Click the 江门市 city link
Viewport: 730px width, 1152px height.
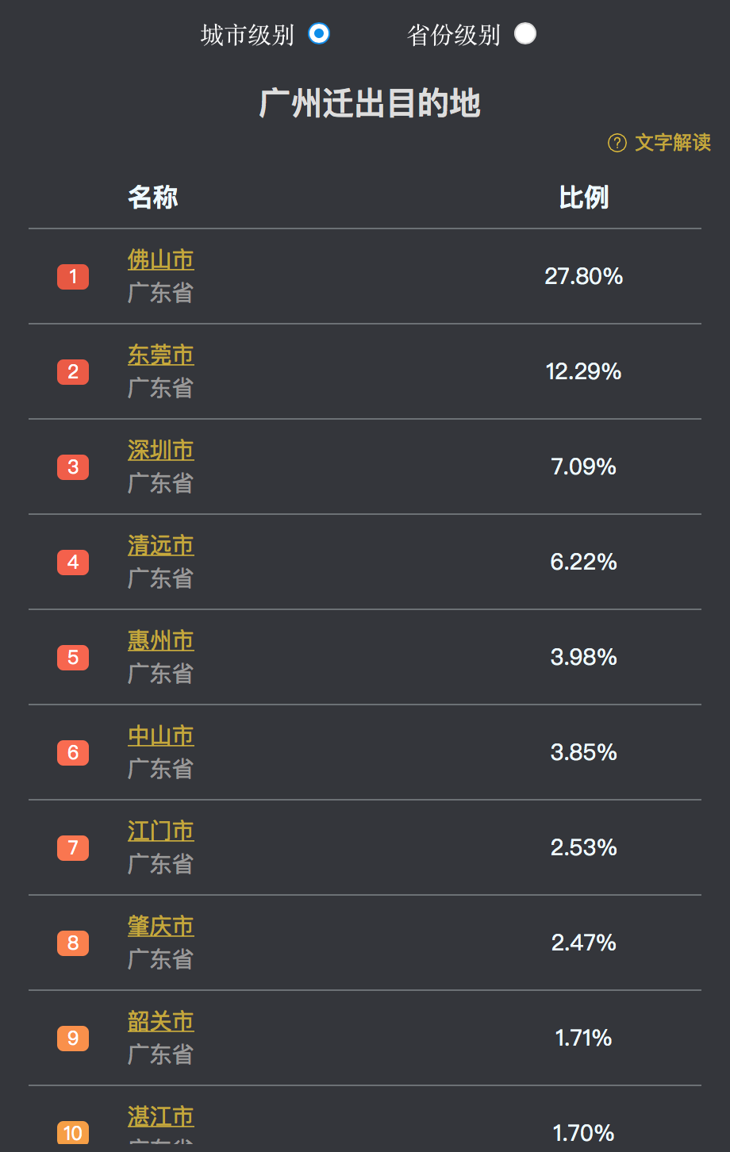(161, 831)
